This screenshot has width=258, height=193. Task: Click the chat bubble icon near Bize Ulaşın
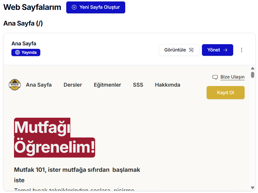click(215, 77)
